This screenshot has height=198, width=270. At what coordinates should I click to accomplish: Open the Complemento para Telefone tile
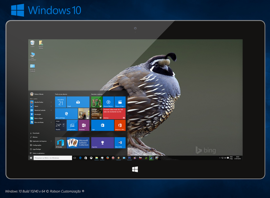tap(72, 125)
